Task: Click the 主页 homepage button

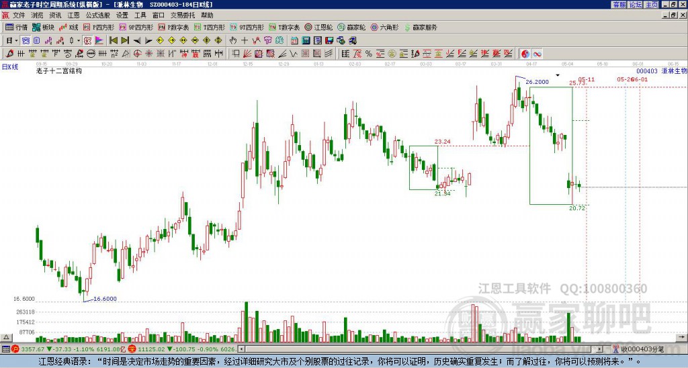Action: [x=651, y=5]
